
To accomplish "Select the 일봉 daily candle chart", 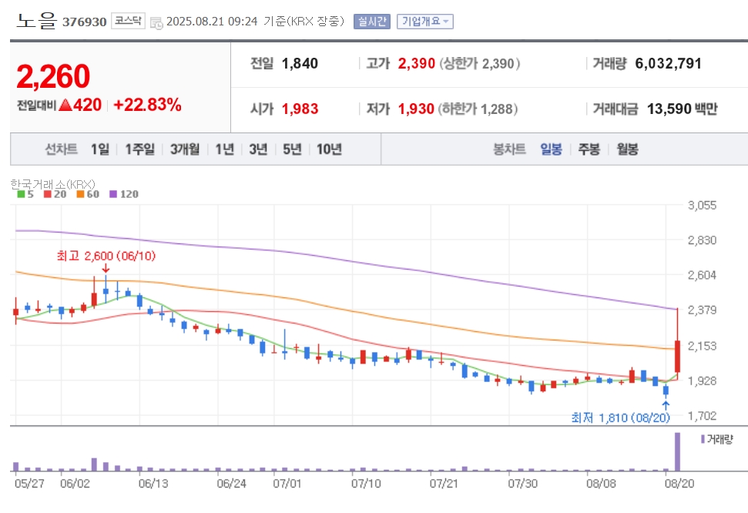I will (551, 149).
